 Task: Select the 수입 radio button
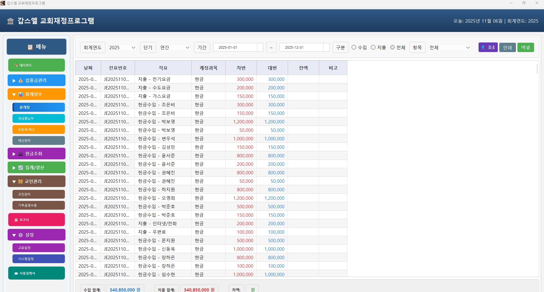[354, 47]
